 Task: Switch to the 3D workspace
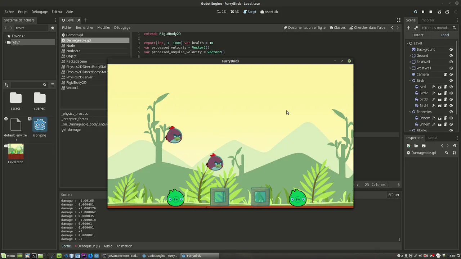coord(235,12)
